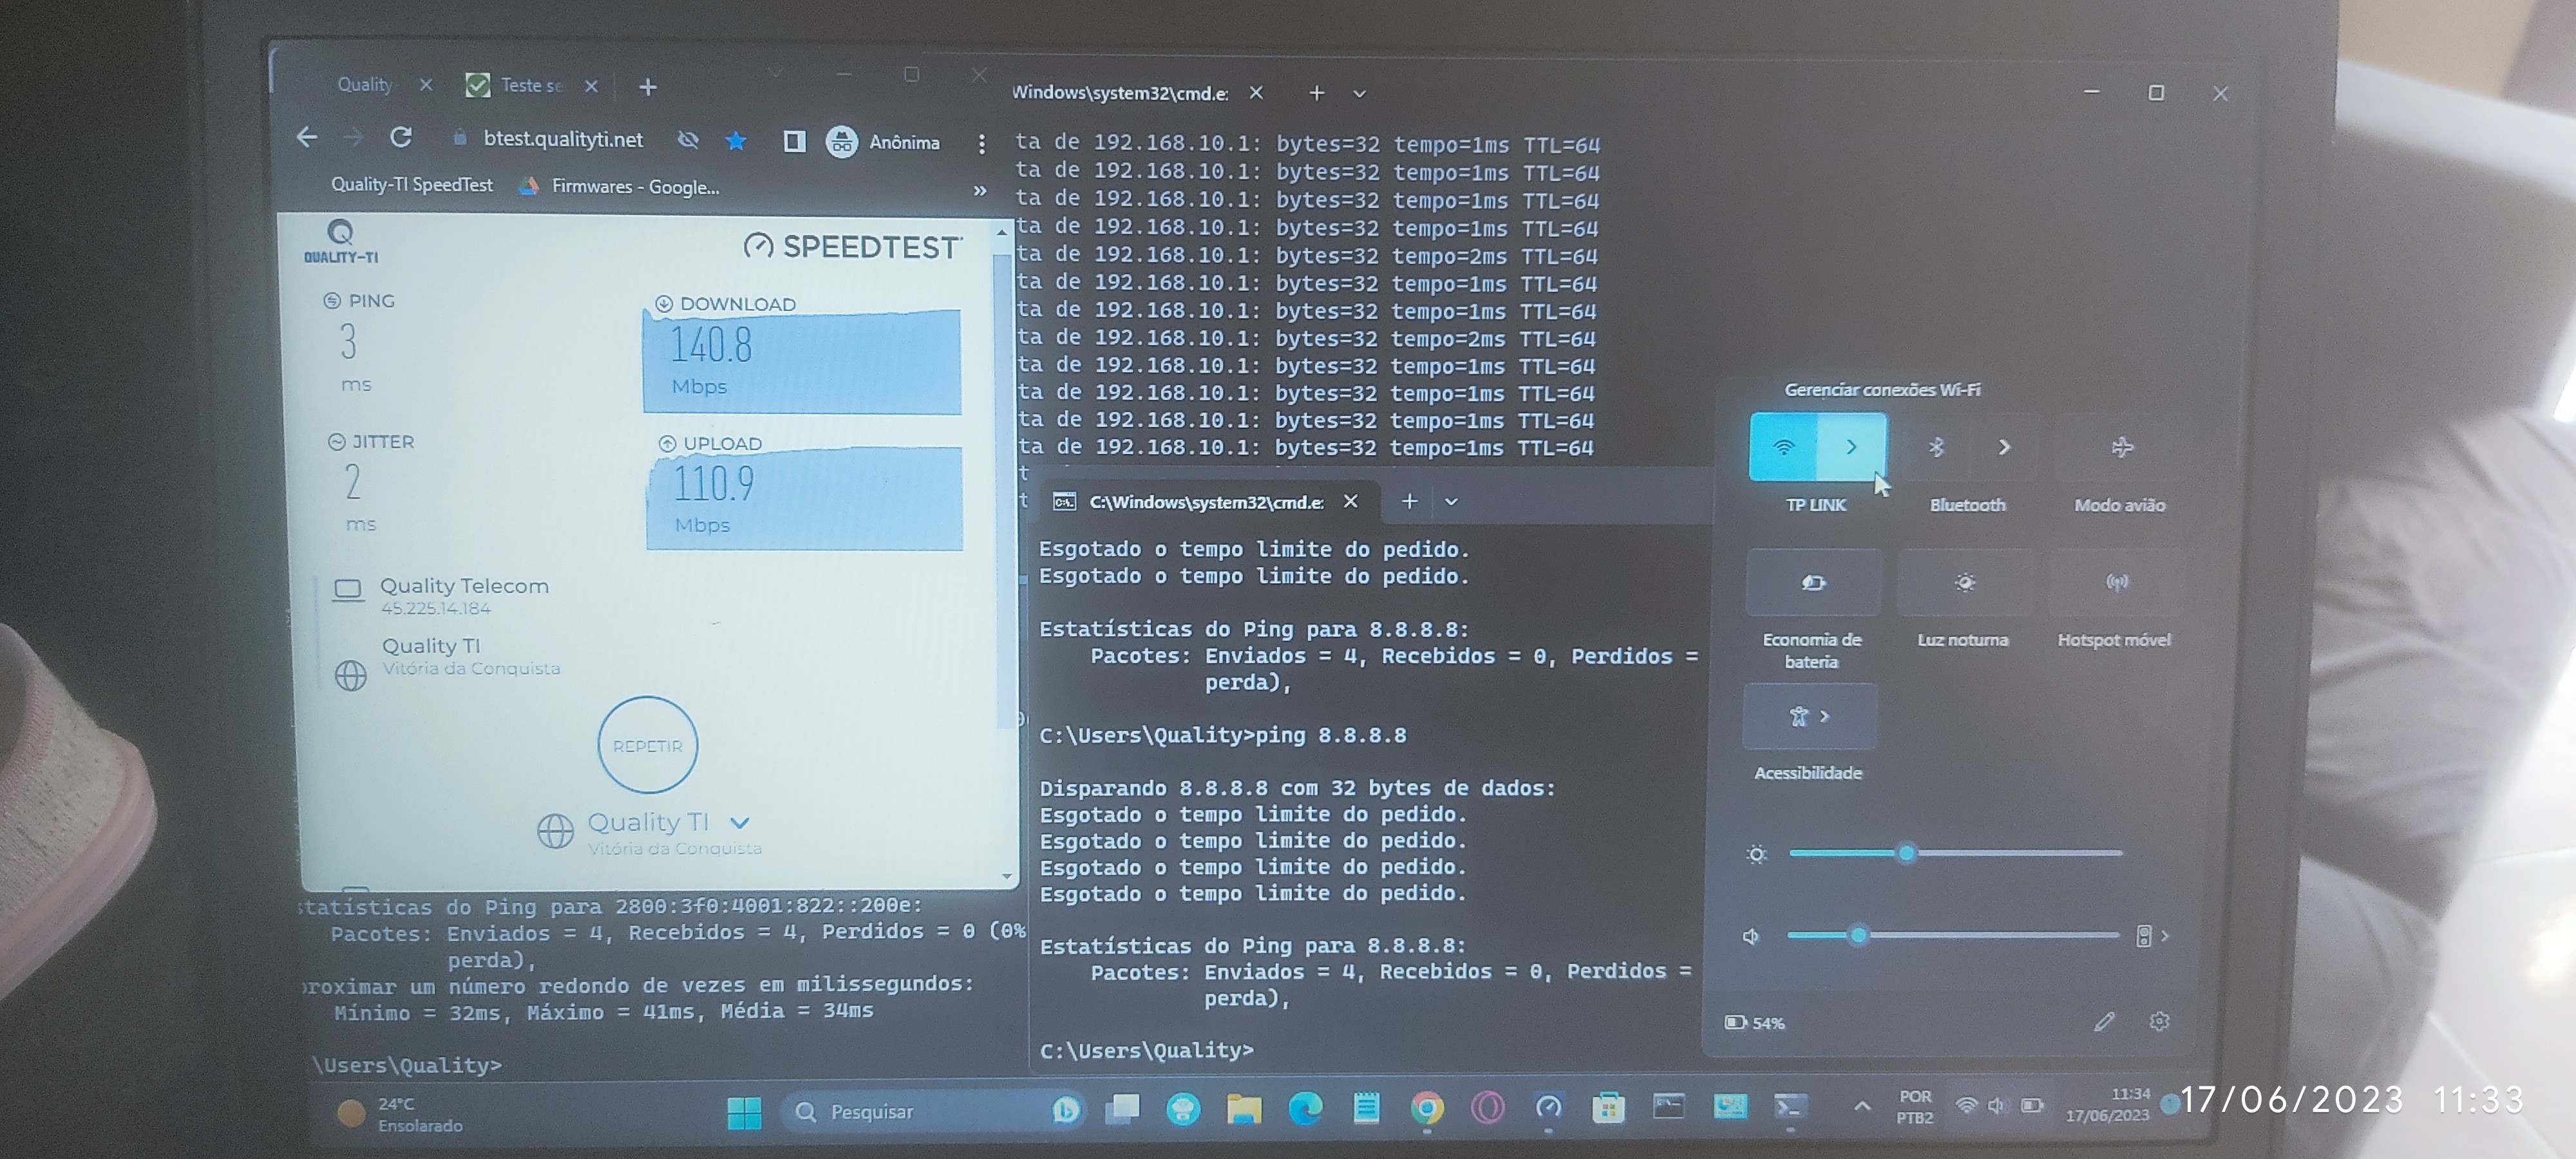2576x1159 pixels.
Task: Expand the Wi-Fi connections chevron
Action: click(1851, 447)
